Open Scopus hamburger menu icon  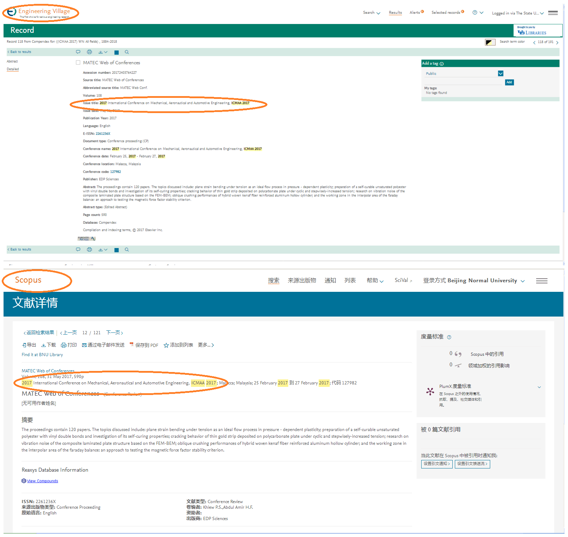541,281
